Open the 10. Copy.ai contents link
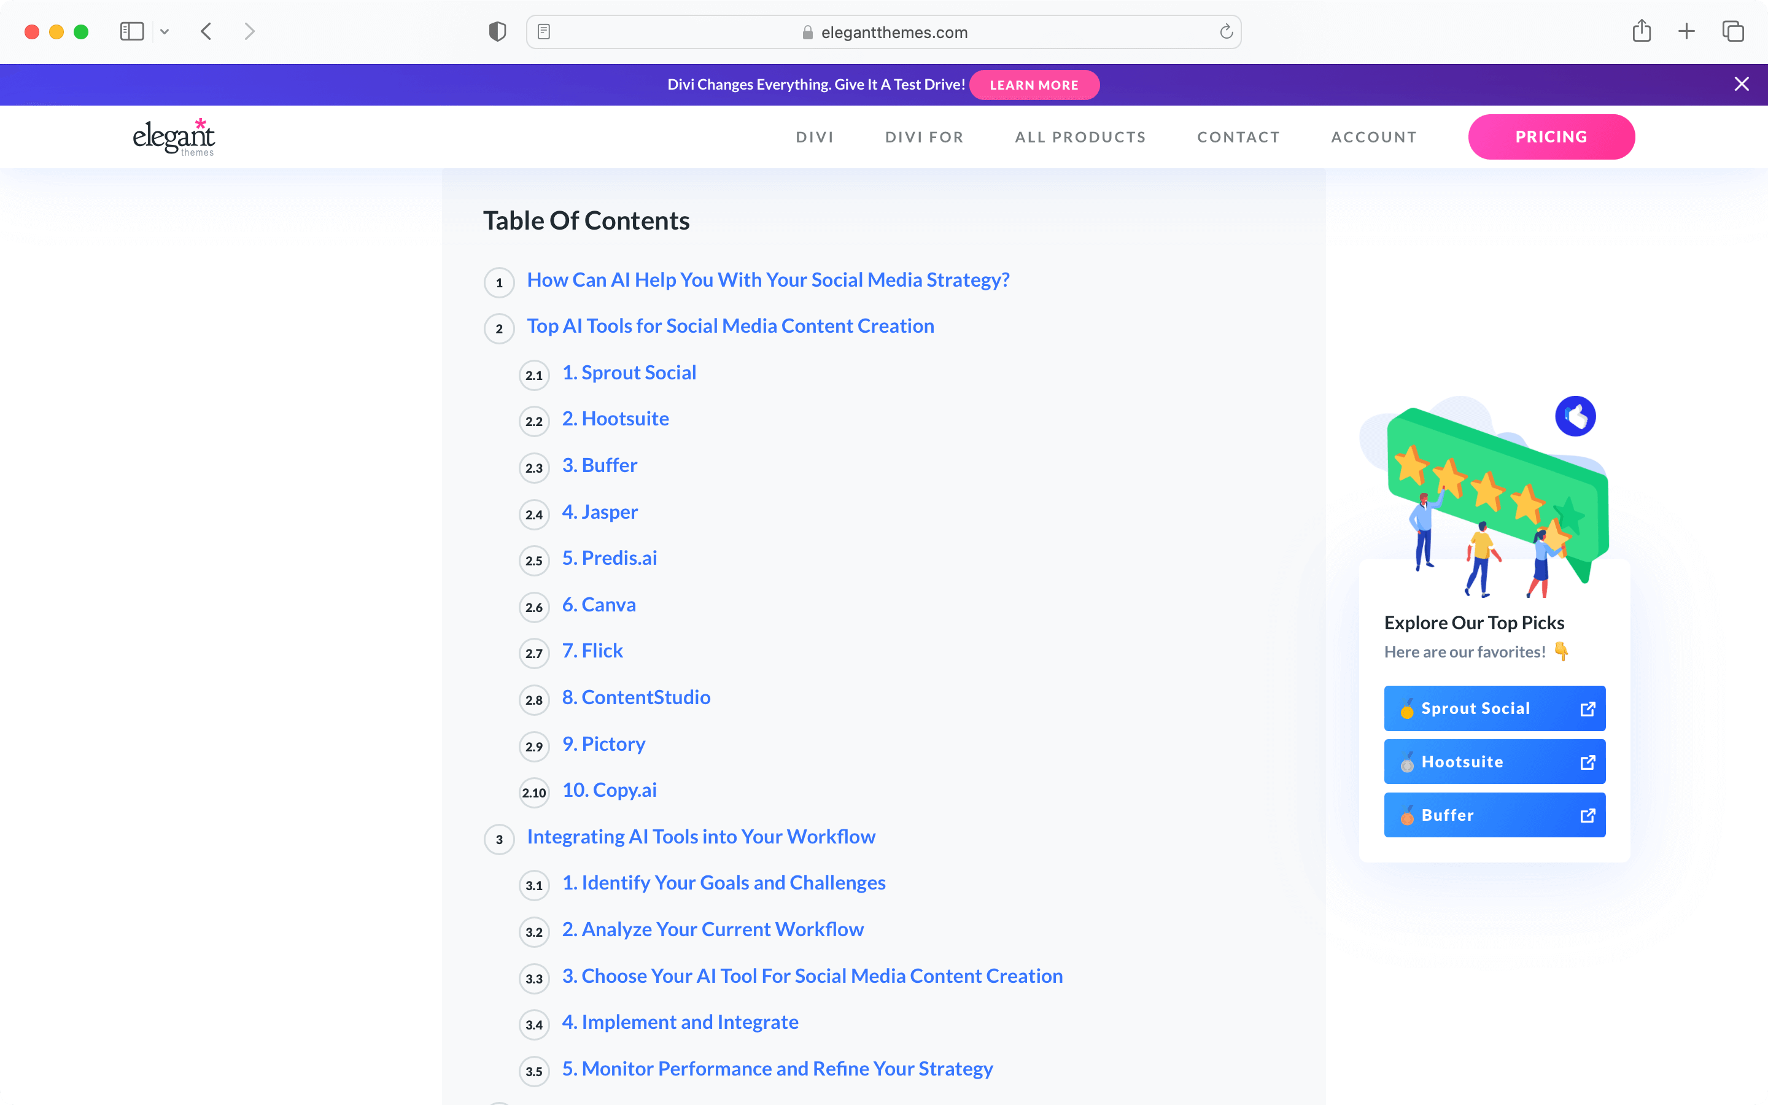Screen dimensions: 1768x1105 point(610,790)
